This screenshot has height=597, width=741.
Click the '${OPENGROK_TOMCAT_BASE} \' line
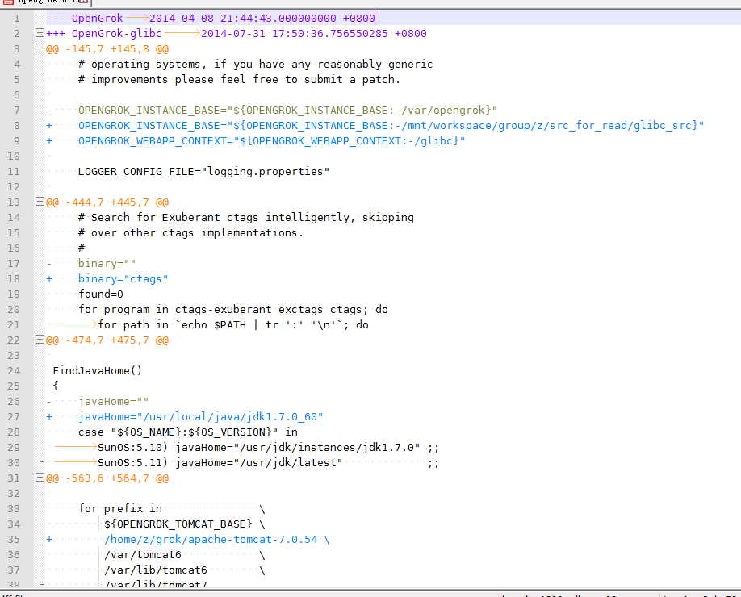(x=184, y=524)
